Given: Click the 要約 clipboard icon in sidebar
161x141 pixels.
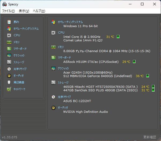Looking at the screenshot, I should point(9,22).
